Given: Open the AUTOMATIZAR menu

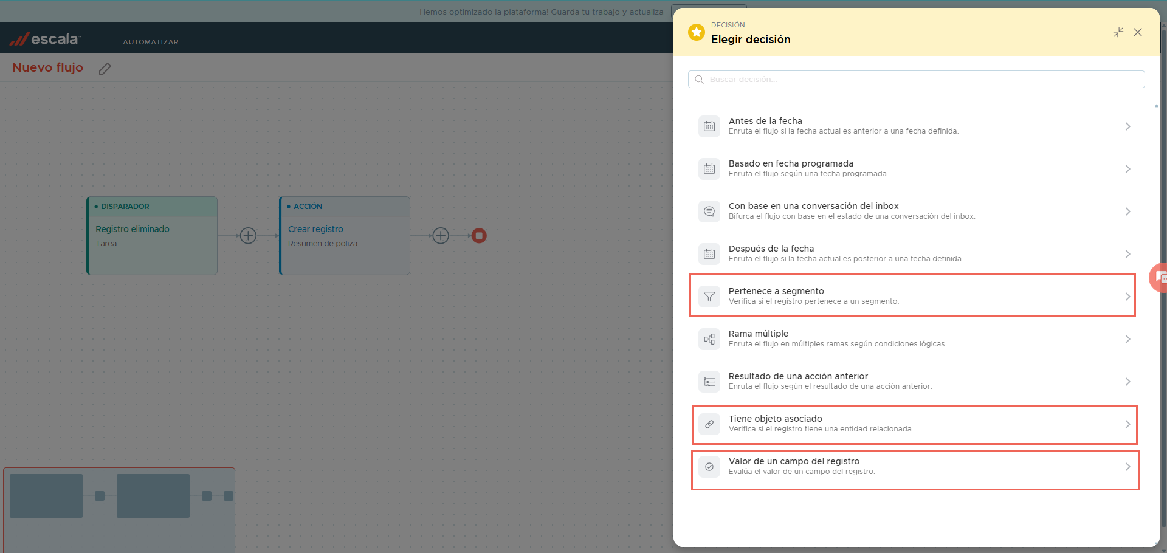Looking at the screenshot, I should (x=151, y=42).
